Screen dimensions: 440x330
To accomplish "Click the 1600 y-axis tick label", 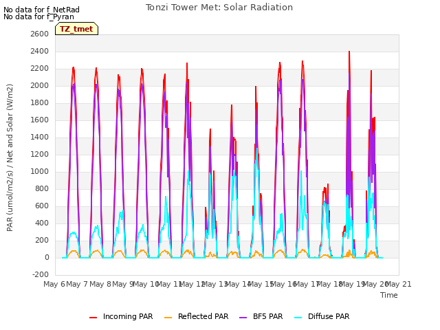I will (x=40, y=120).
